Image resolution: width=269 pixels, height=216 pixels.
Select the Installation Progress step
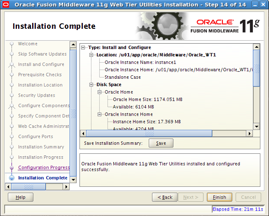click(41, 157)
